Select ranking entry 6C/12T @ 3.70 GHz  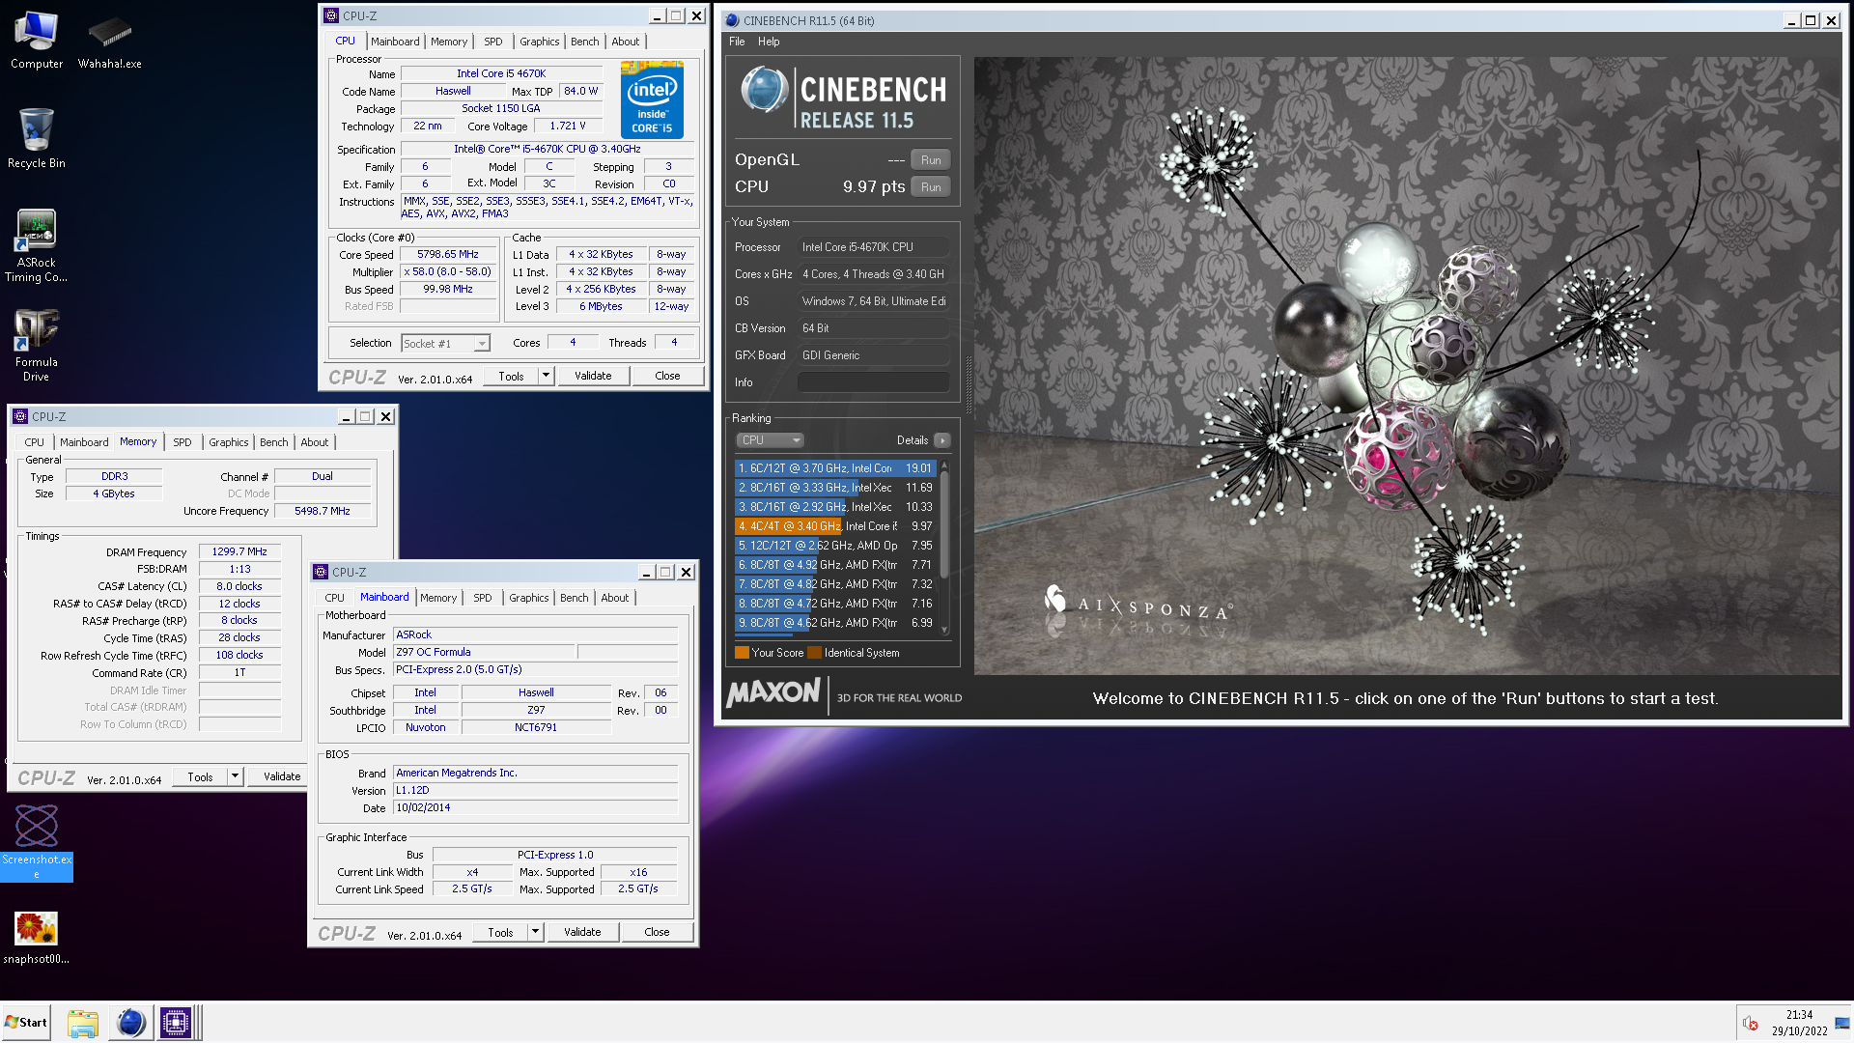coord(835,468)
